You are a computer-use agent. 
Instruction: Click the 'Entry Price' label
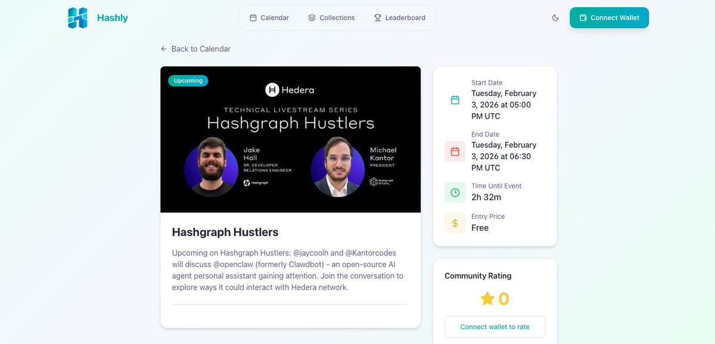coord(488,216)
